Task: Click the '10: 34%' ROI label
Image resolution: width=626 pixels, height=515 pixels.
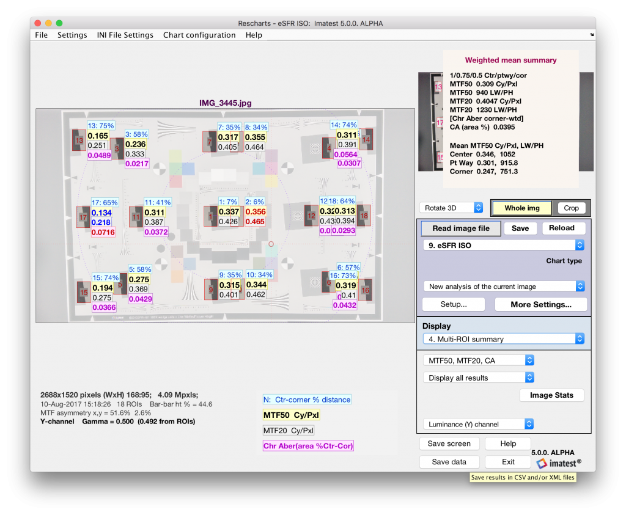Action: pos(259,275)
